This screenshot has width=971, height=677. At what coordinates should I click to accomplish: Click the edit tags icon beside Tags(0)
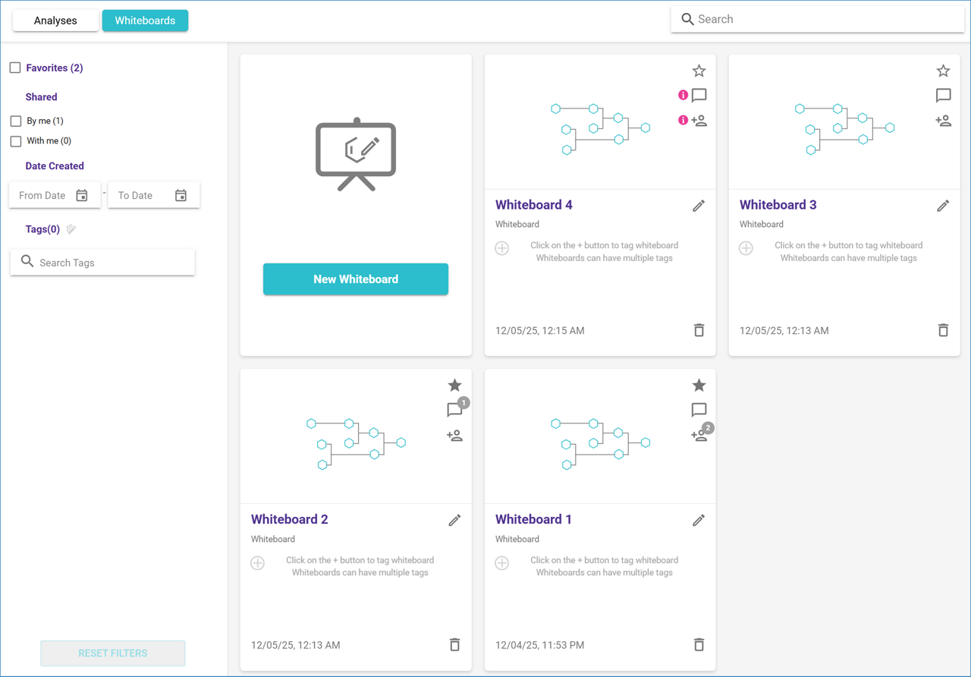coord(71,229)
